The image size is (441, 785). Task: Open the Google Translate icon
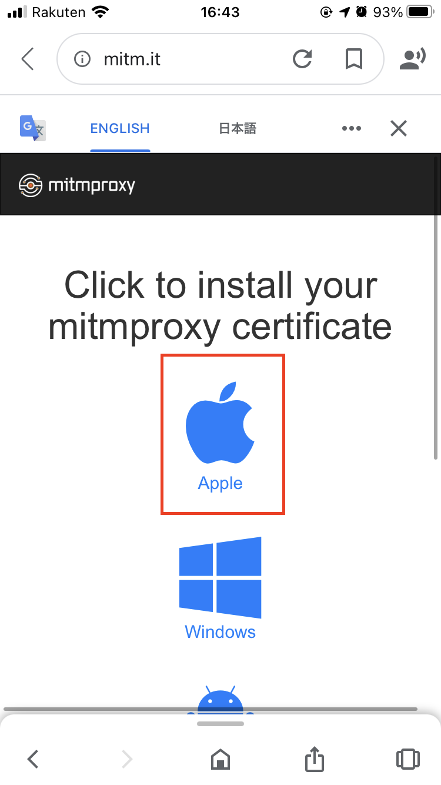[x=33, y=128]
